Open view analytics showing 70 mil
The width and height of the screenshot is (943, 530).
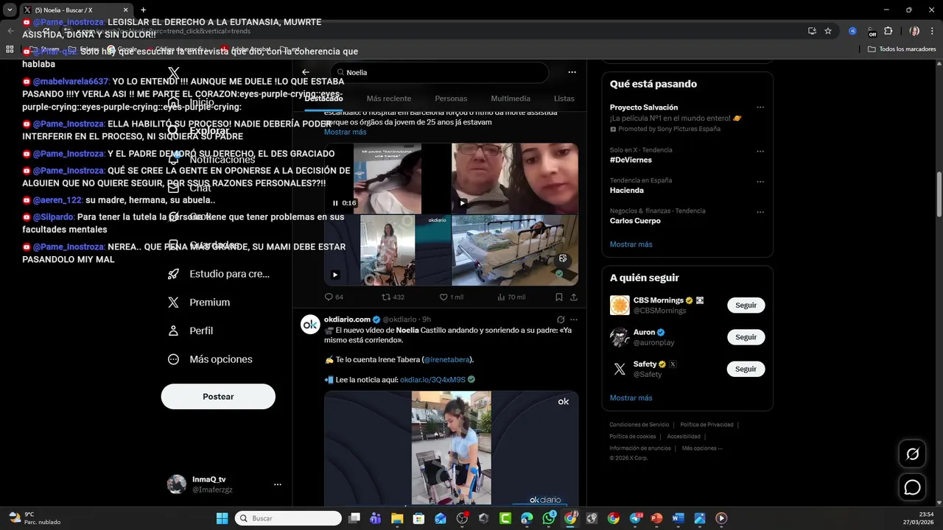tap(511, 297)
